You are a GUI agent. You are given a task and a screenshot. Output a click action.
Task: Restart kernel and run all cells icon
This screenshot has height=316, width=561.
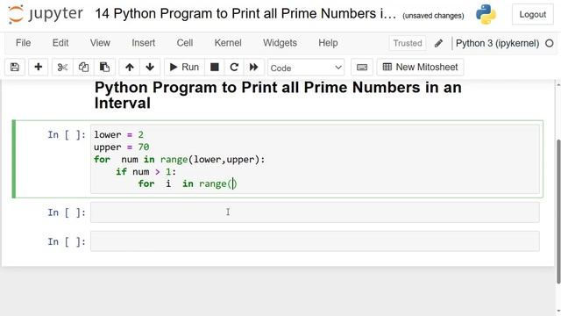(x=253, y=67)
